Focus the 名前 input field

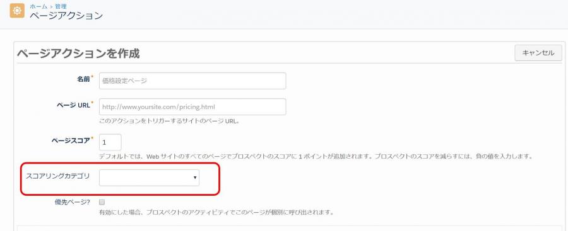pyautogui.click(x=192, y=81)
